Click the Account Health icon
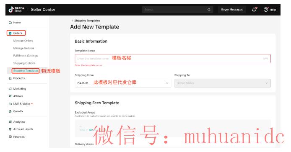Screen dimensions: 291x152 click(10, 129)
